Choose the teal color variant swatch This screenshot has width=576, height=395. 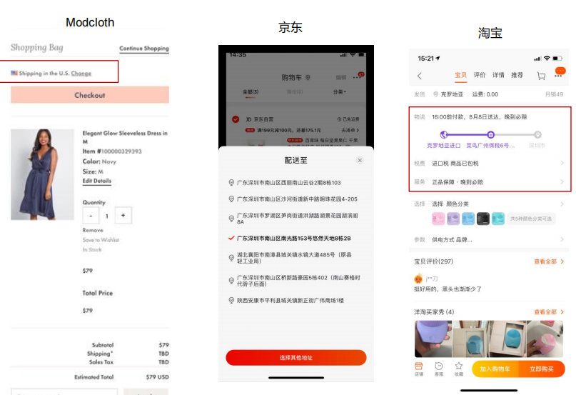(497, 219)
